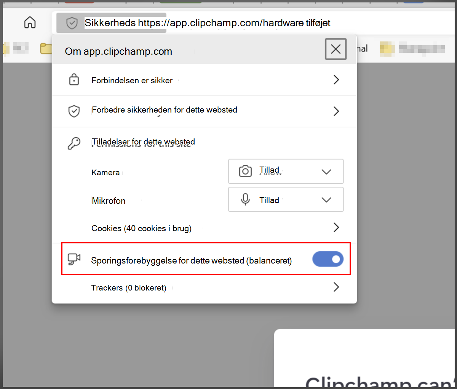Open the Forbindelsen er sikker details
Image resolution: width=457 pixels, height=389 pixels.
204,80
